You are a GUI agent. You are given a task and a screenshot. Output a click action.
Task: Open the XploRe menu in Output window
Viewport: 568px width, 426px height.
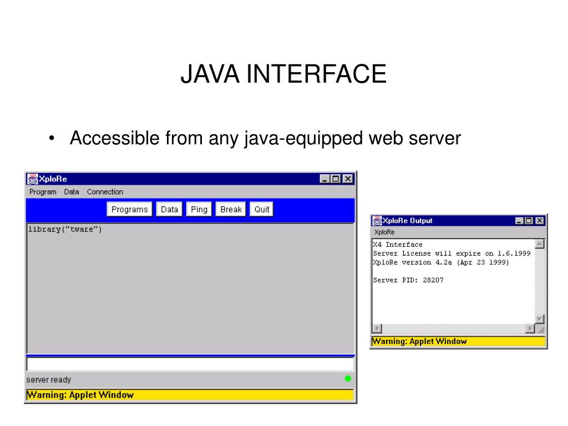(384, 232)
